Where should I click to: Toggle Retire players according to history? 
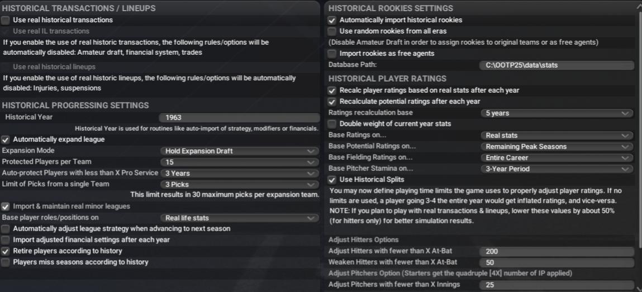pos(6,251)
